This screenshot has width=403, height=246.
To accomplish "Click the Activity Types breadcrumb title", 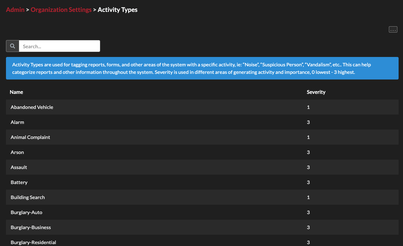I will 117,10.
